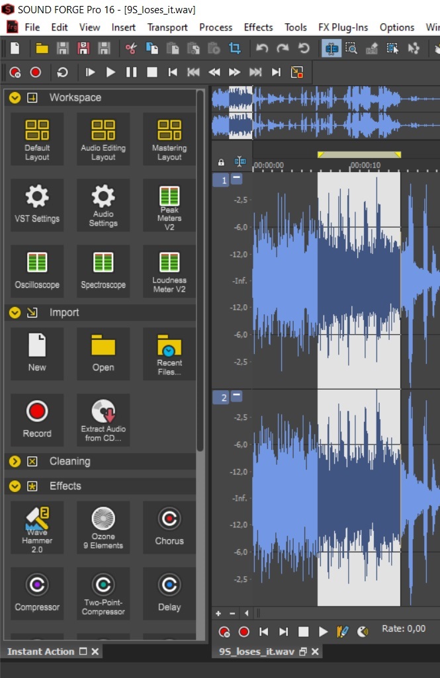Collapse the Effects section

[15, 486]
